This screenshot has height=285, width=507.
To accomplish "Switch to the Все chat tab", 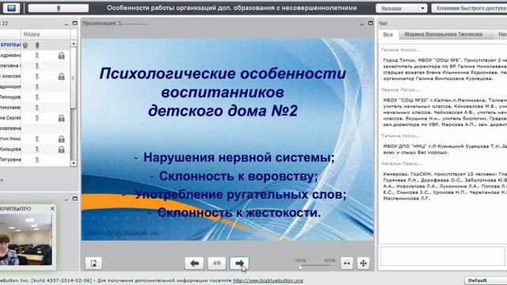I will pyautogui.click(x=388, y=35).
